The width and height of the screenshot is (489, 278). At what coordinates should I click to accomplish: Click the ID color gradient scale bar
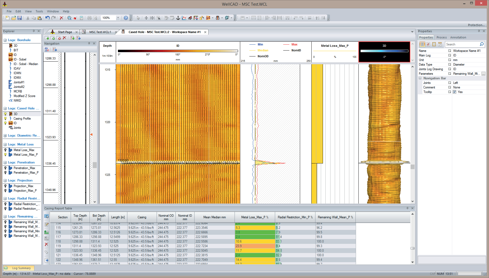178,51
